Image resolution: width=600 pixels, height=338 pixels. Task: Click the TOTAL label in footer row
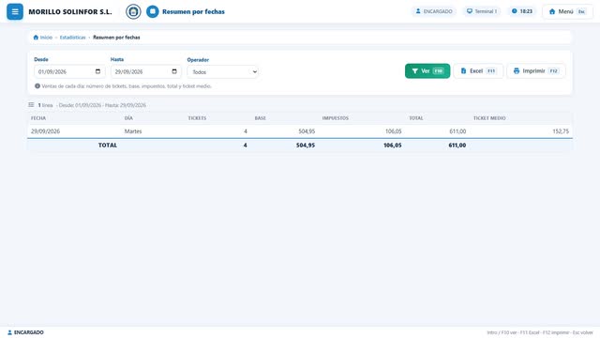[108, 146]
